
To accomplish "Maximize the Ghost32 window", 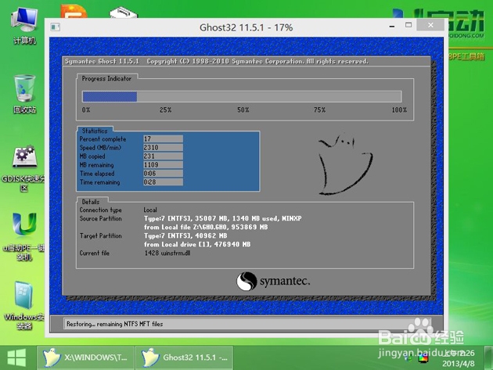I will pyautogui.click(x=408, y=25).
